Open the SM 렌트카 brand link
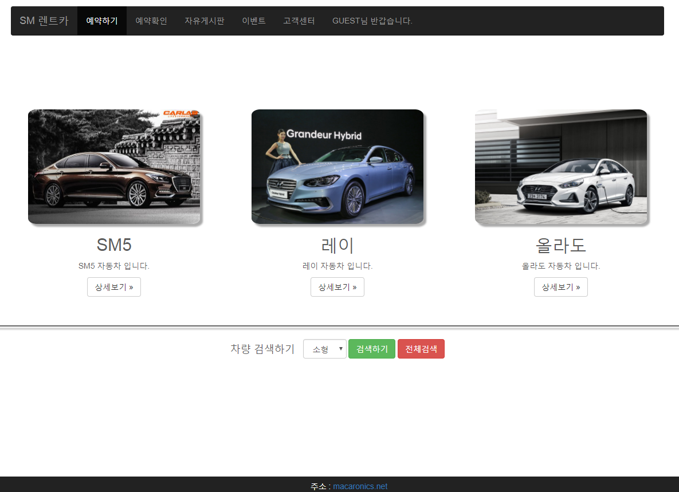 pyautogui.click(x=44, y=21)
